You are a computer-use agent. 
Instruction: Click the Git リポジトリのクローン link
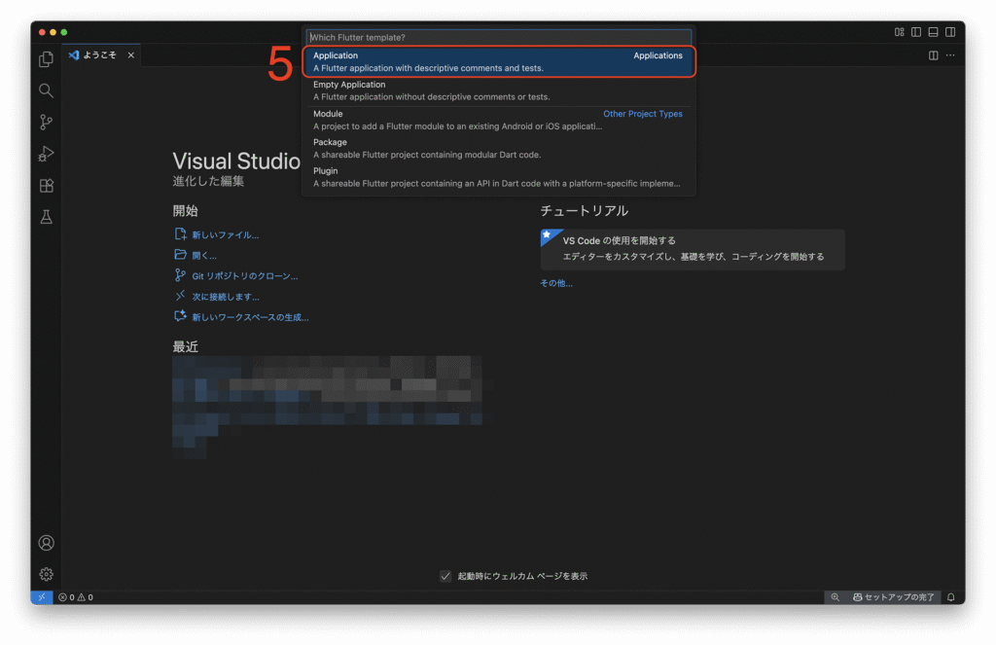[244, 276]
